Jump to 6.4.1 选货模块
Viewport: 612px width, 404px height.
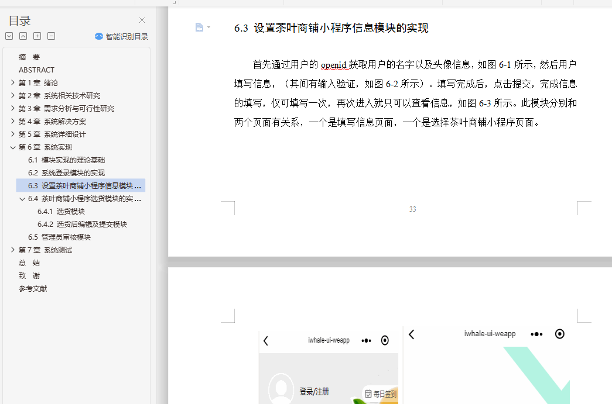[x=61, y=211]
